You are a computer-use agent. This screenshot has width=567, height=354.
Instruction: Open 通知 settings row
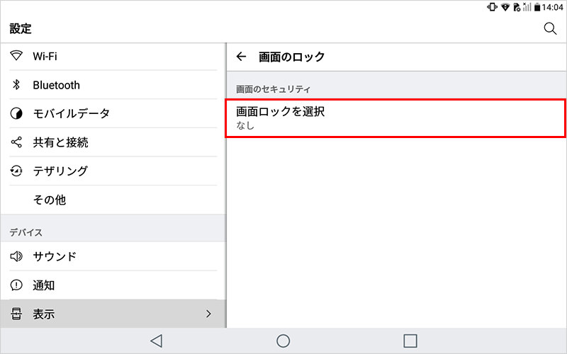point(113,285)
